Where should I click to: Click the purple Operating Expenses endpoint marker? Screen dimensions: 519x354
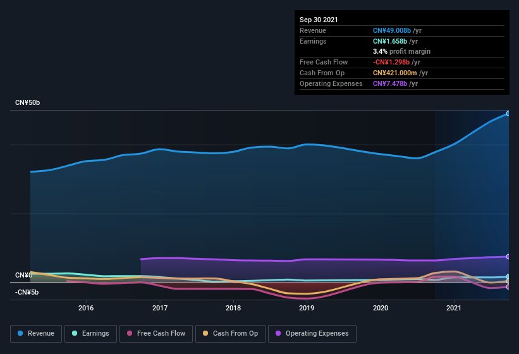[508, 257]
